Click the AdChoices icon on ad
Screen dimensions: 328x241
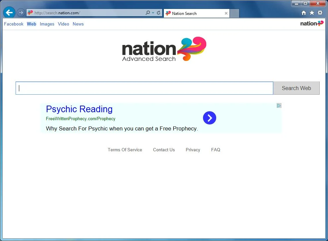click(279, 106)
